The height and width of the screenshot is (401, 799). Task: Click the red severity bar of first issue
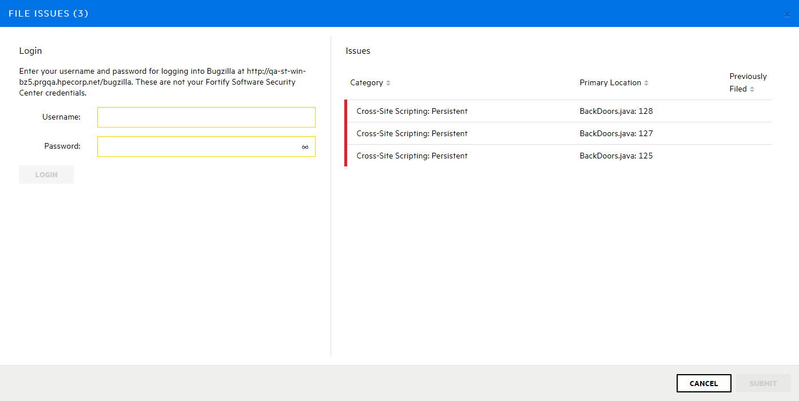[x=346, y=112]
